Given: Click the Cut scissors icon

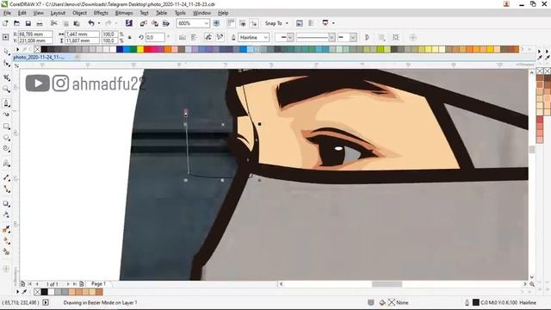Looking at the screenshot, I should pos(53,23).
